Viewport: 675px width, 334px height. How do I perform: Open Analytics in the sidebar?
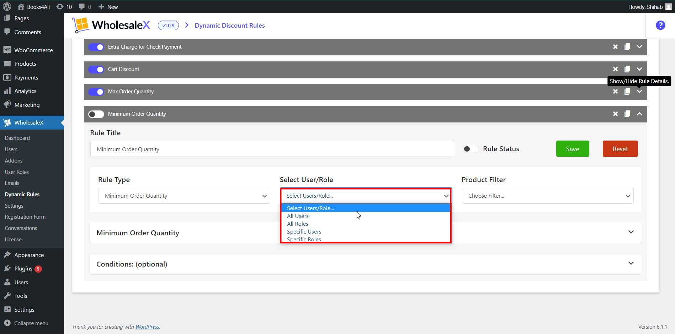coord(32,91)
